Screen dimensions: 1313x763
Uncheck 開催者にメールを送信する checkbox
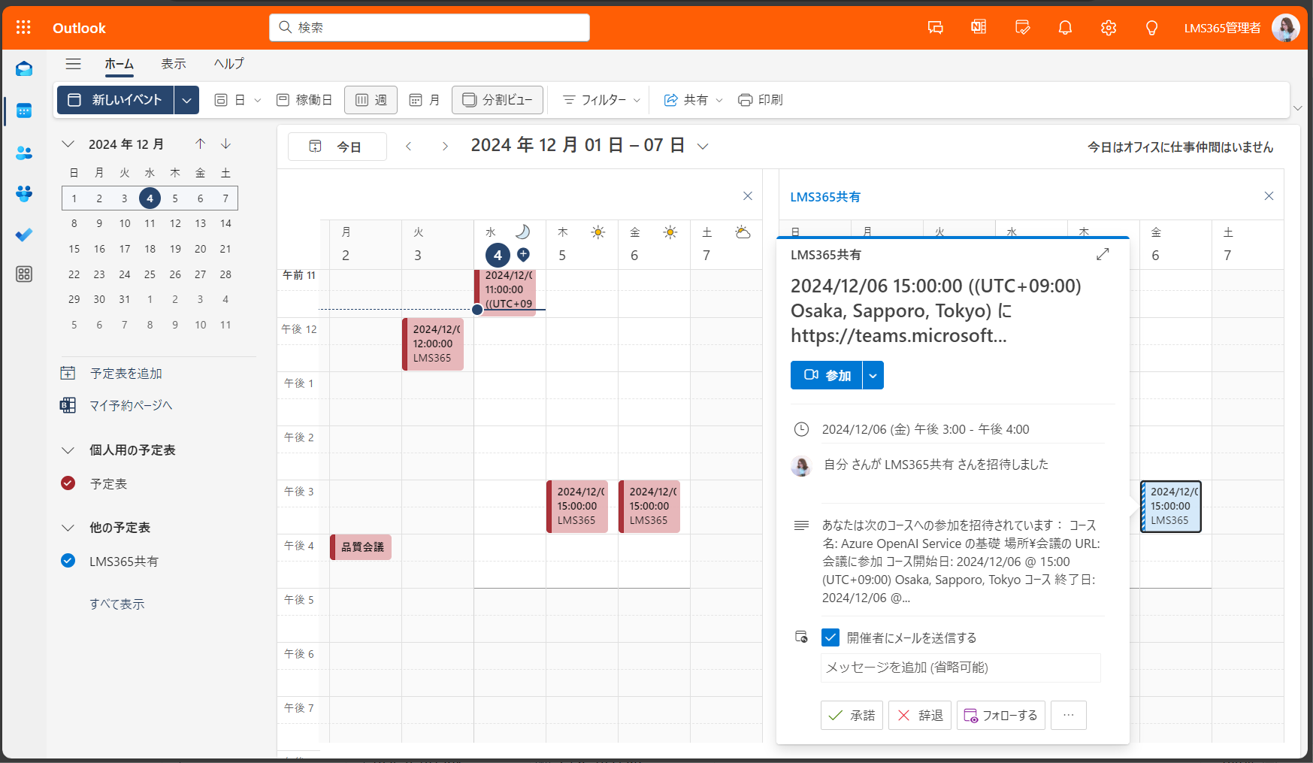coord(830,637)
